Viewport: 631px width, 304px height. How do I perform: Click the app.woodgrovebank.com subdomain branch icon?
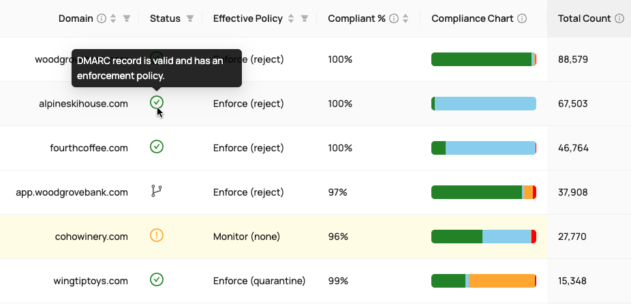[x=157, y=192]
